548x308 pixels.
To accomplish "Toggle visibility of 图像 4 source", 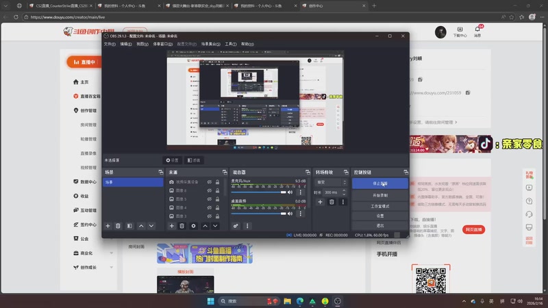I will [x=210, y=207].
